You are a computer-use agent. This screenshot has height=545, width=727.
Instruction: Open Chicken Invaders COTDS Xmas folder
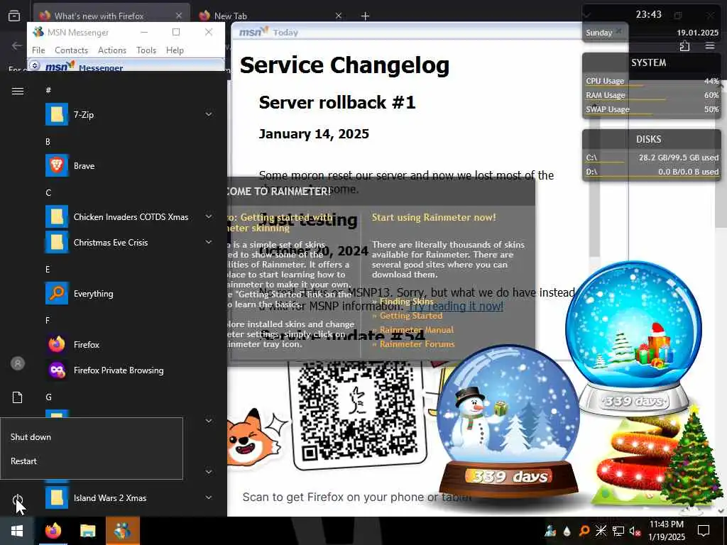tap(130, 217)
